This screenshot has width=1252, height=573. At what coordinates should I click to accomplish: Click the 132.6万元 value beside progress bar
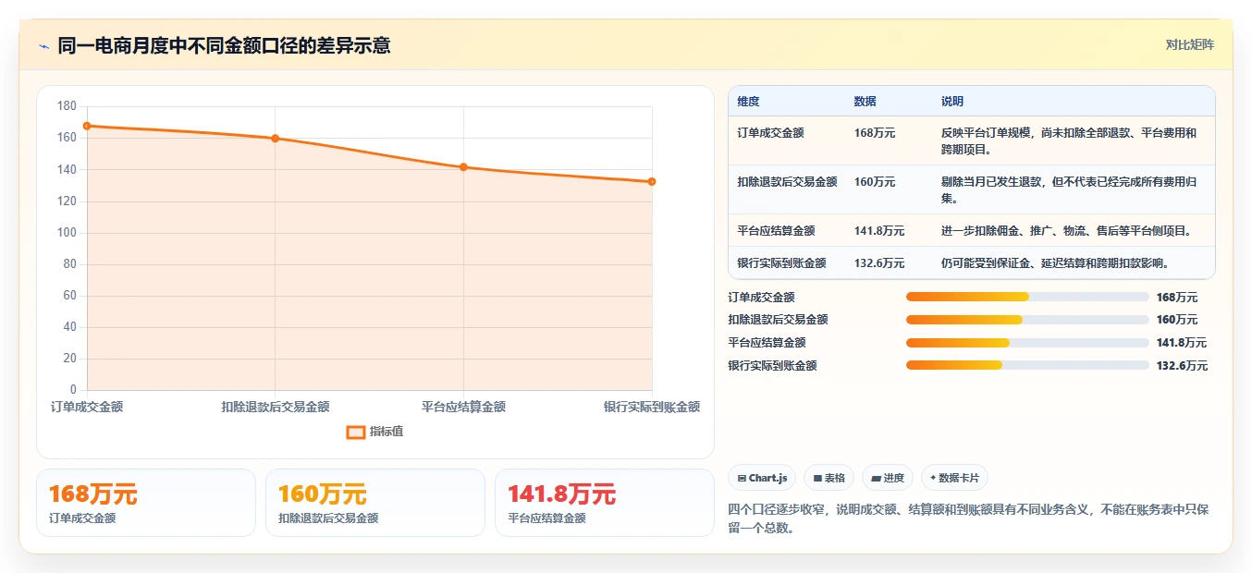point(1182,365)
